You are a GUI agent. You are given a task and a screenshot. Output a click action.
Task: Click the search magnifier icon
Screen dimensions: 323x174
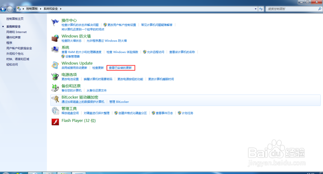tap(320, 9)
